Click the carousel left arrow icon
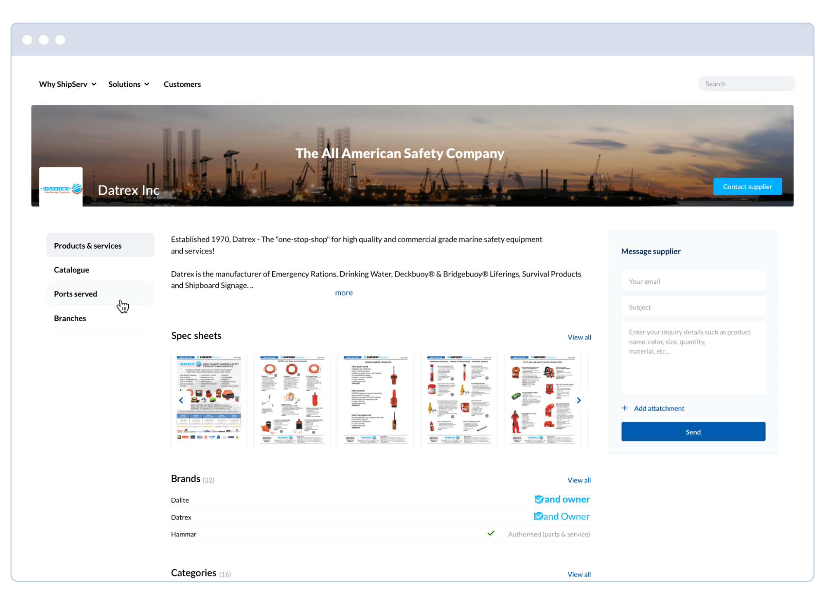The height and width of the screenshot is (605, 825). 181,400
